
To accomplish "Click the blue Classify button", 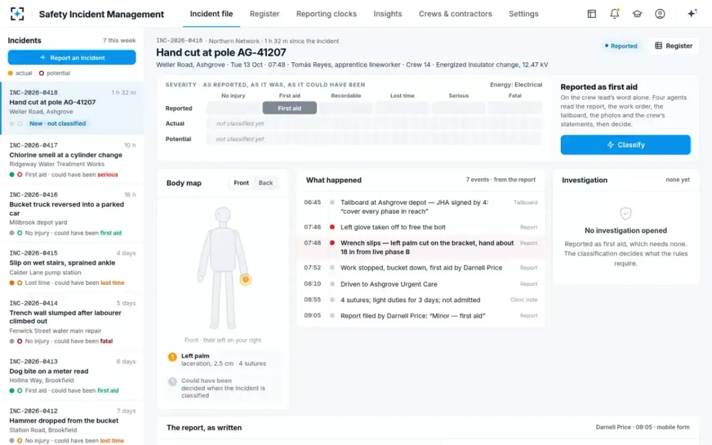I will click(x=625, y=145).
